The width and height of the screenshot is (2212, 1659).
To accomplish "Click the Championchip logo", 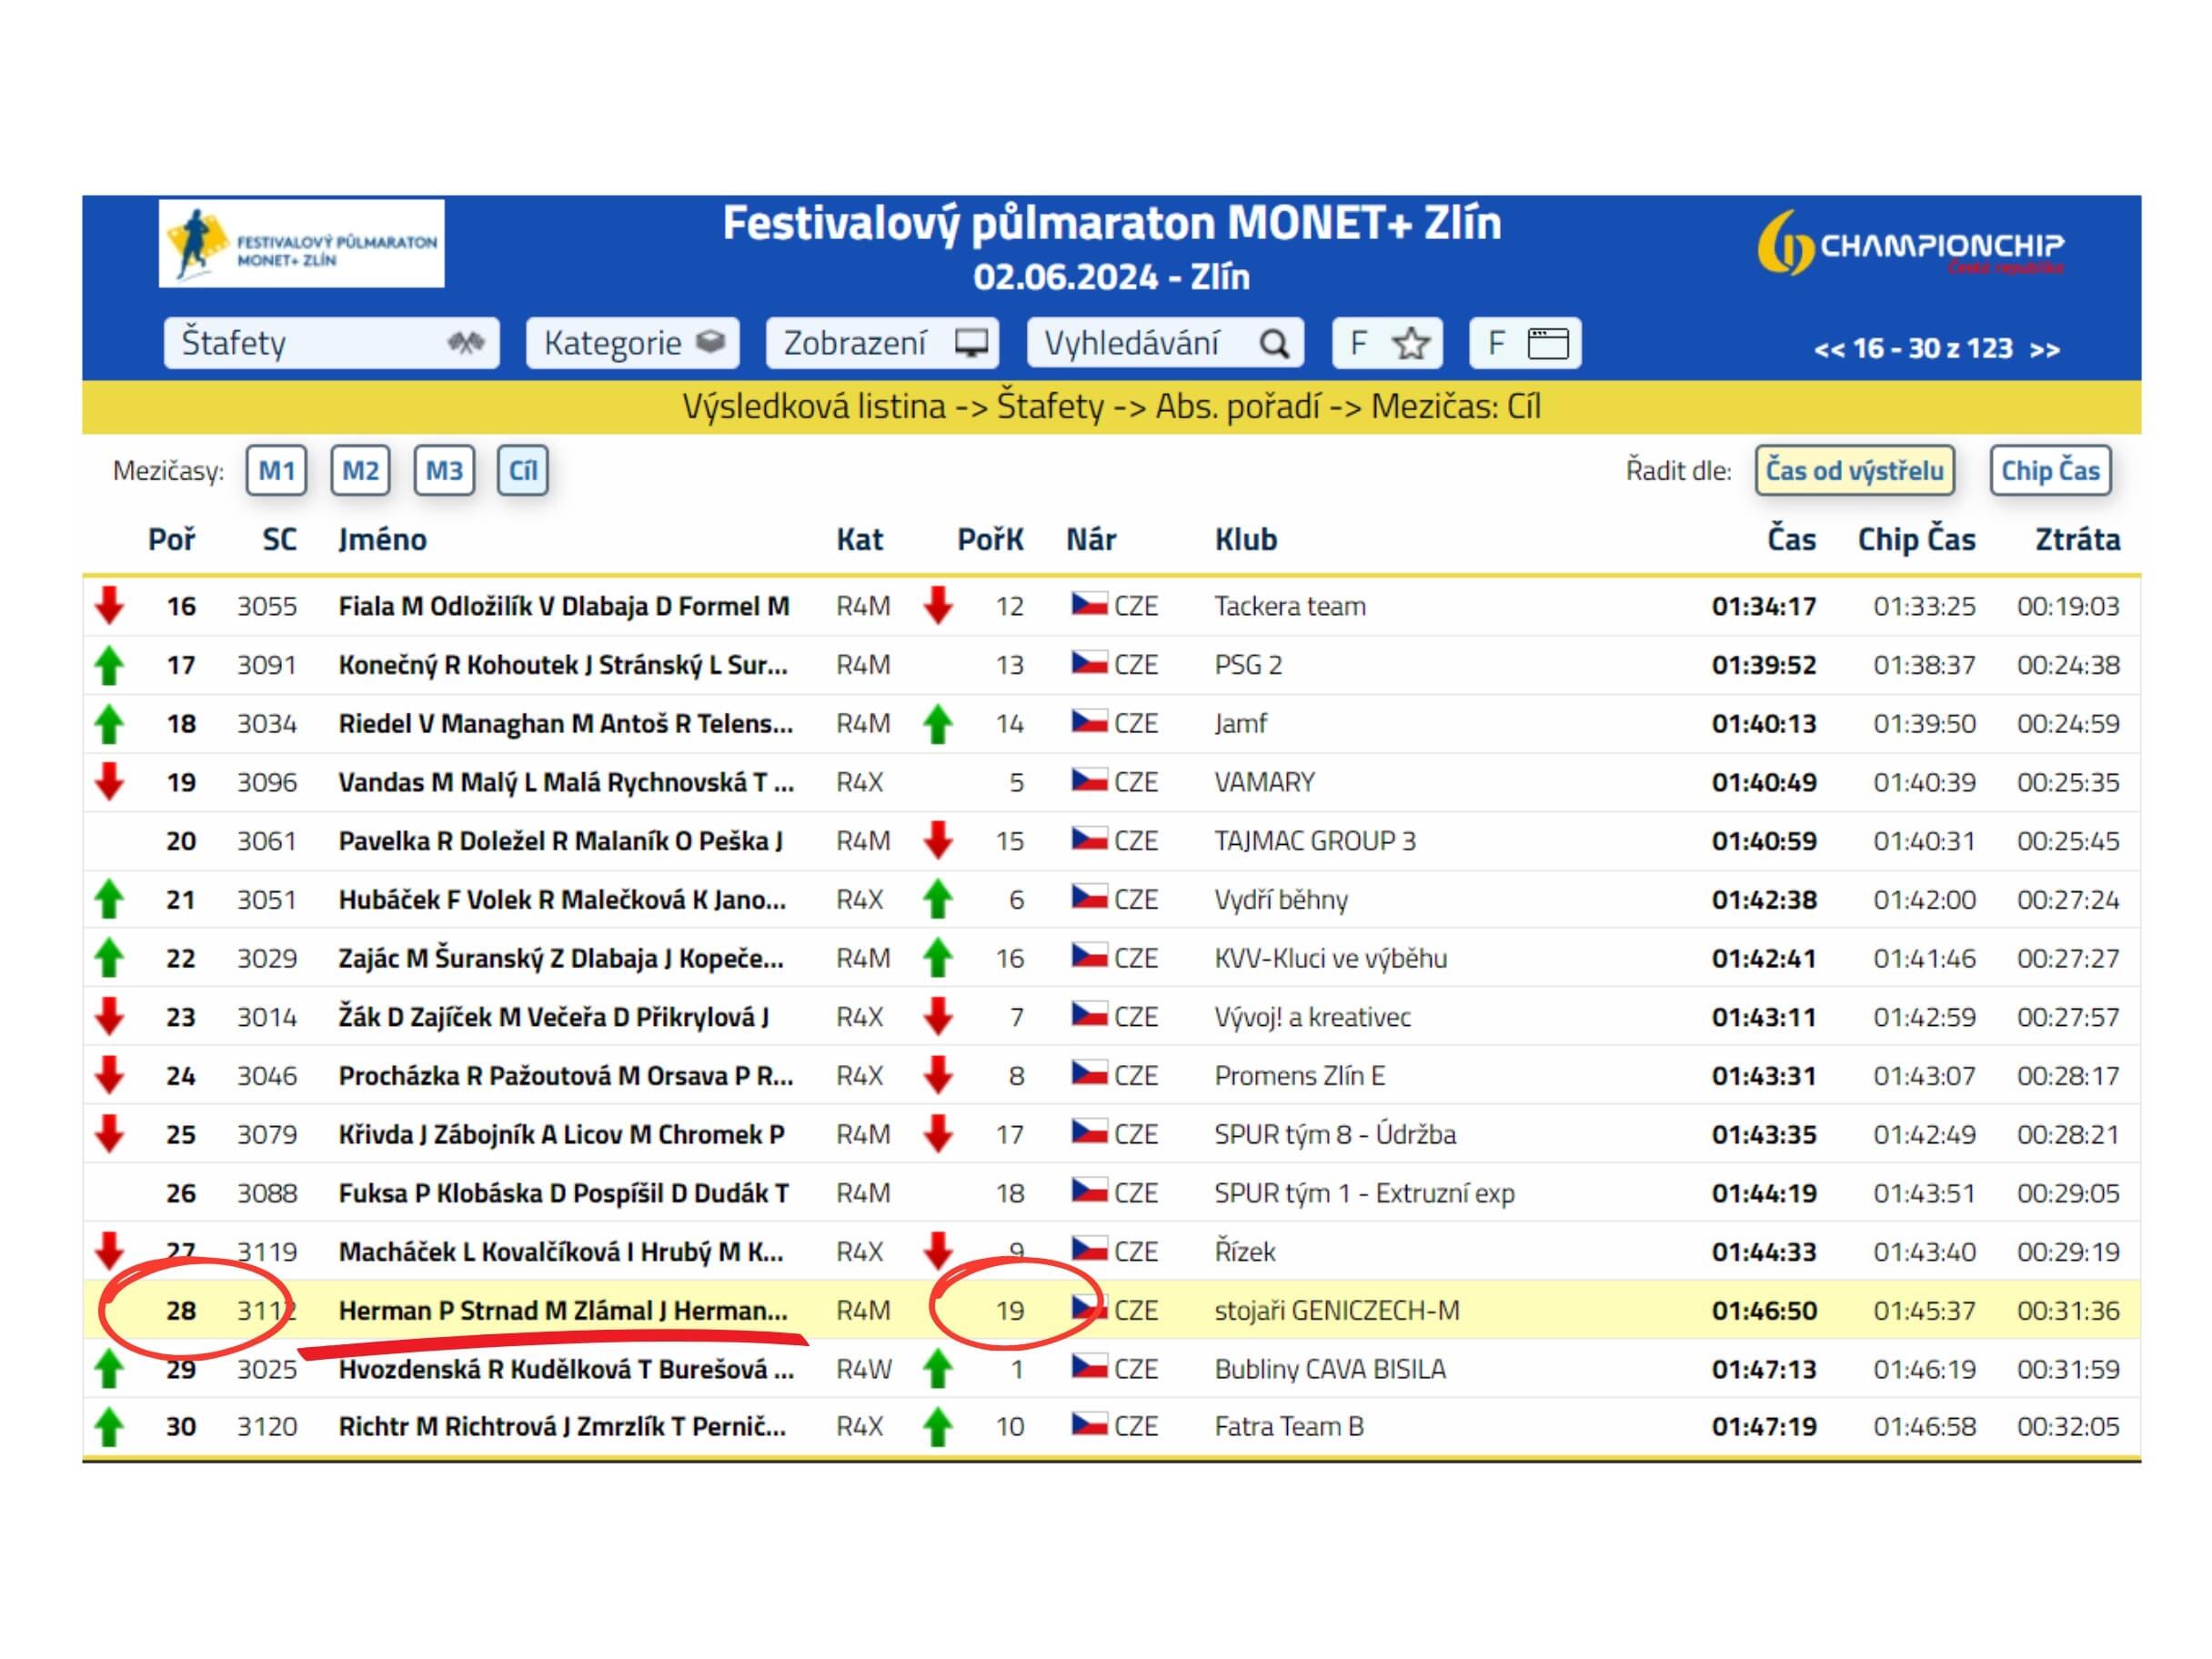I will (1910, 243).
